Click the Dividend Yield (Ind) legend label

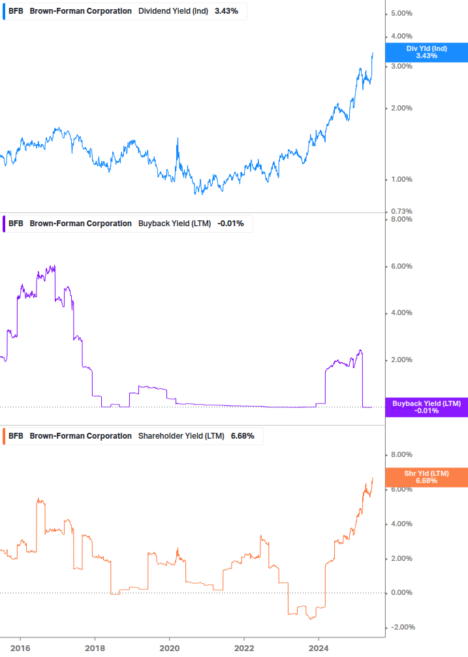(x=173, y=11)
